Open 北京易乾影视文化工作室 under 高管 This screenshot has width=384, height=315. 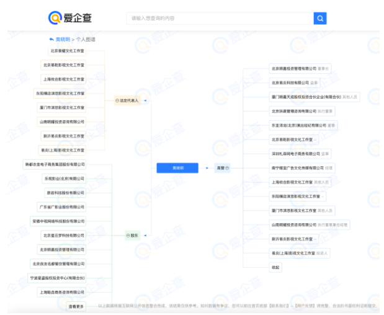(294, 140)
